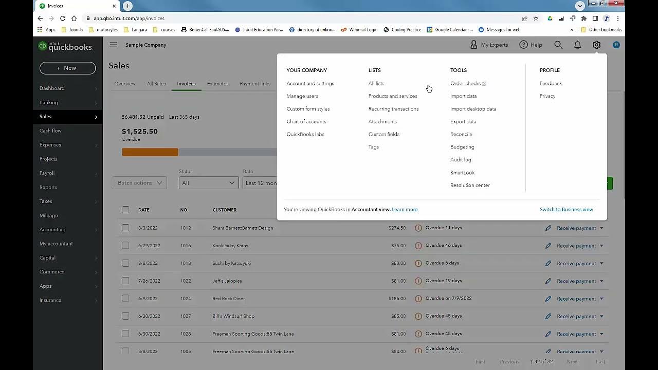Select all invoices header checkbox
658x370 pixels.
tap(125, 210)
